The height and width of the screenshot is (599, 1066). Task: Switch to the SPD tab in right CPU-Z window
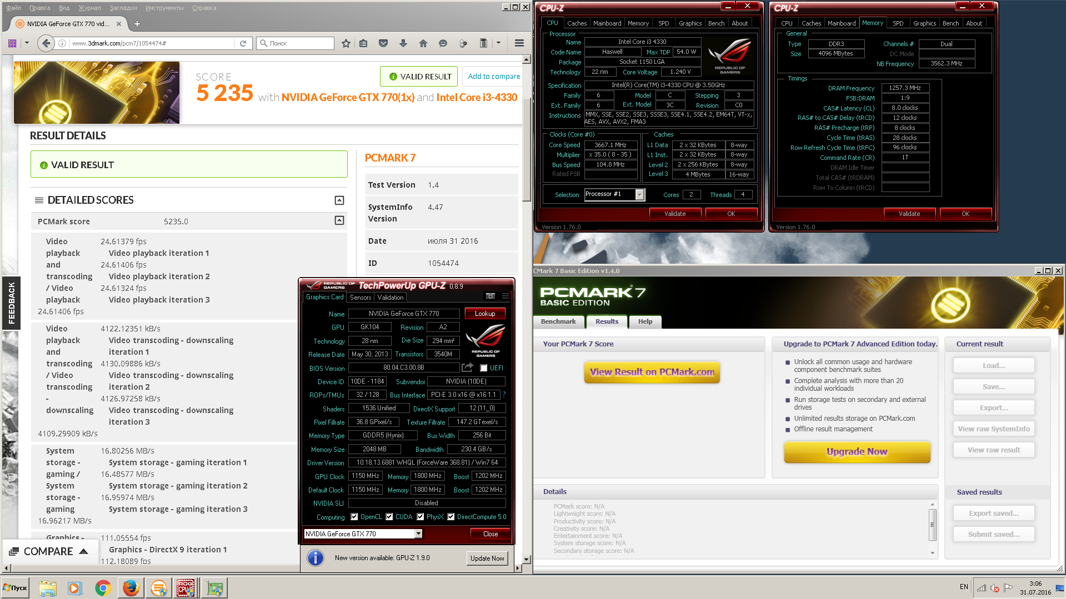point(898,23)
